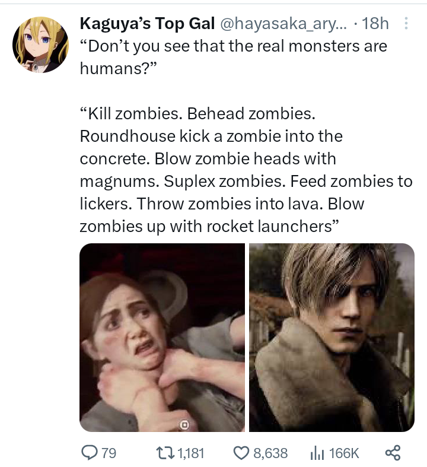Image resolution: width=427 pixels, height=467 pixels.
Task: Click the Kaguya's Top Gal display name
Action: [147, 24]
